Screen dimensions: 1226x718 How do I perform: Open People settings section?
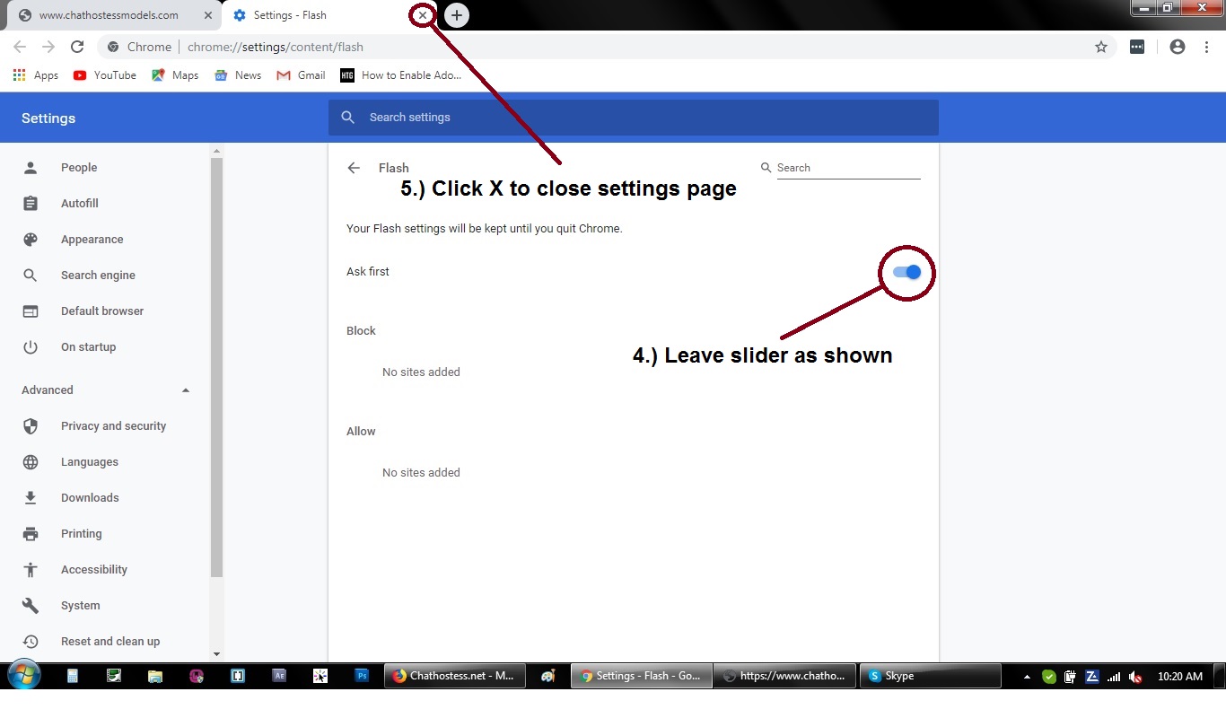click(x=79, y=168)
